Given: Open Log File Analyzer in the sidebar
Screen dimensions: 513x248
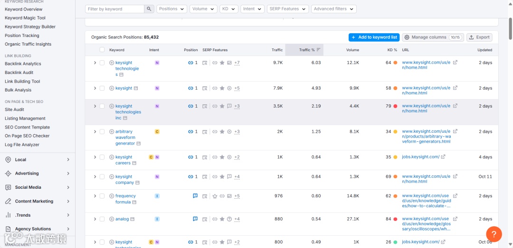Looking at the screenshot, I should [x=22, y=145].
